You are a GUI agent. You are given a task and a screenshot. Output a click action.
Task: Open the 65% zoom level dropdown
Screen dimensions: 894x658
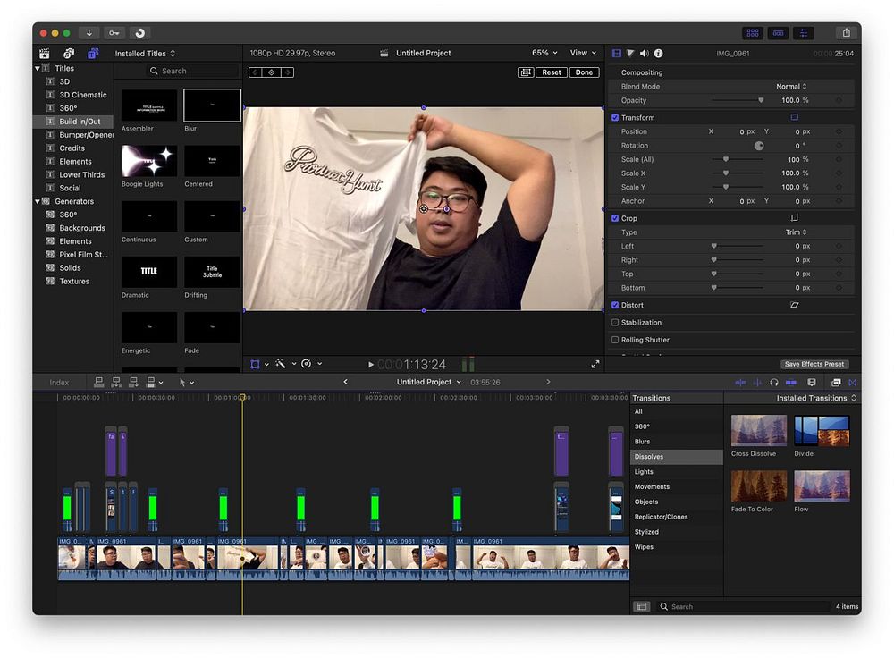click(544, 54)
